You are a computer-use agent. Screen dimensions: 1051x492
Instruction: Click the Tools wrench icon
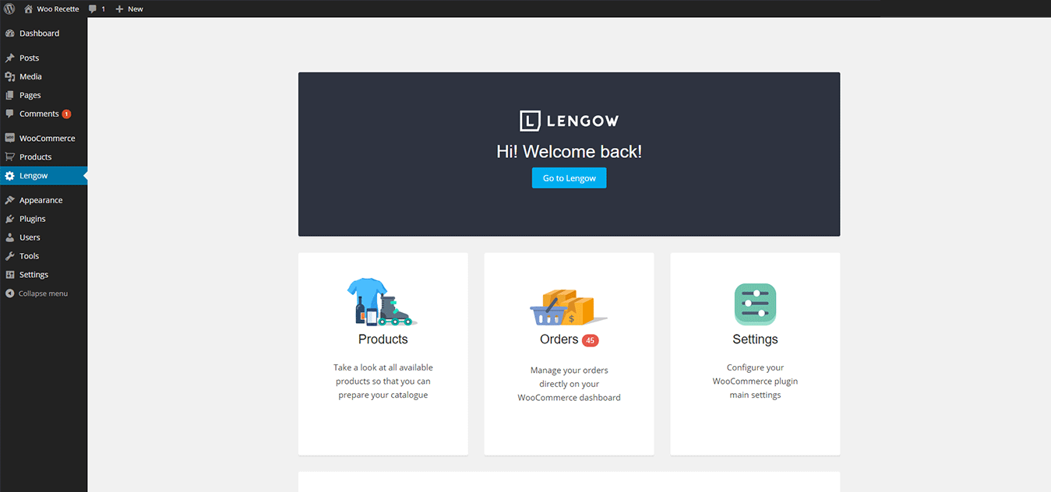coord(9,256)
